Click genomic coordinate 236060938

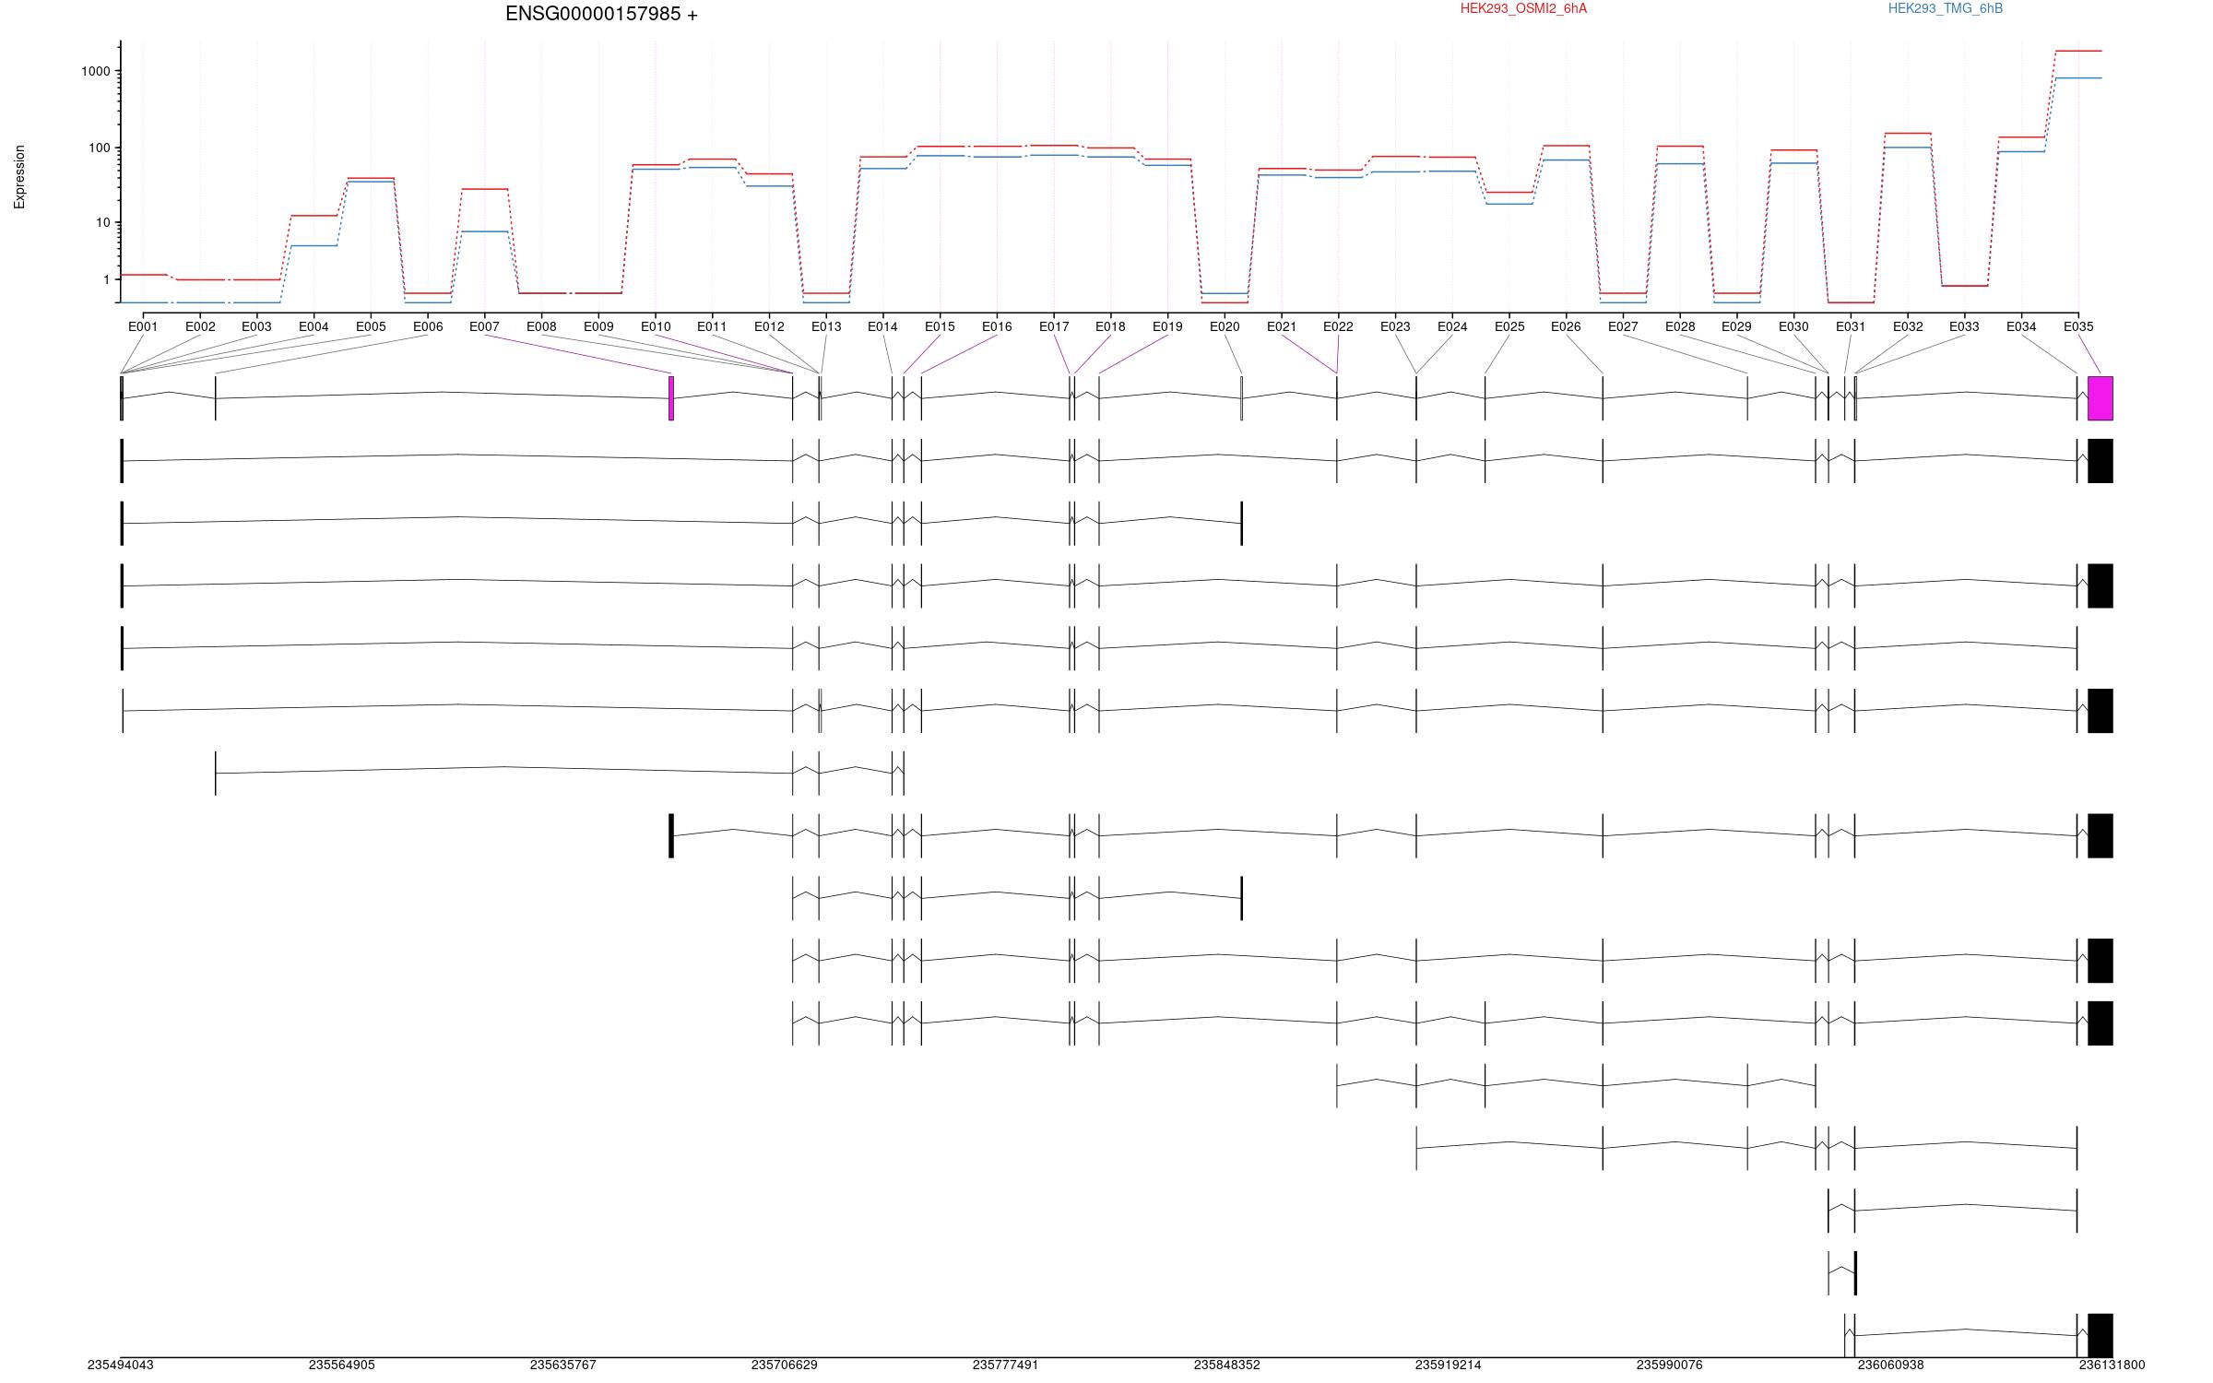click(1891, 1365)
